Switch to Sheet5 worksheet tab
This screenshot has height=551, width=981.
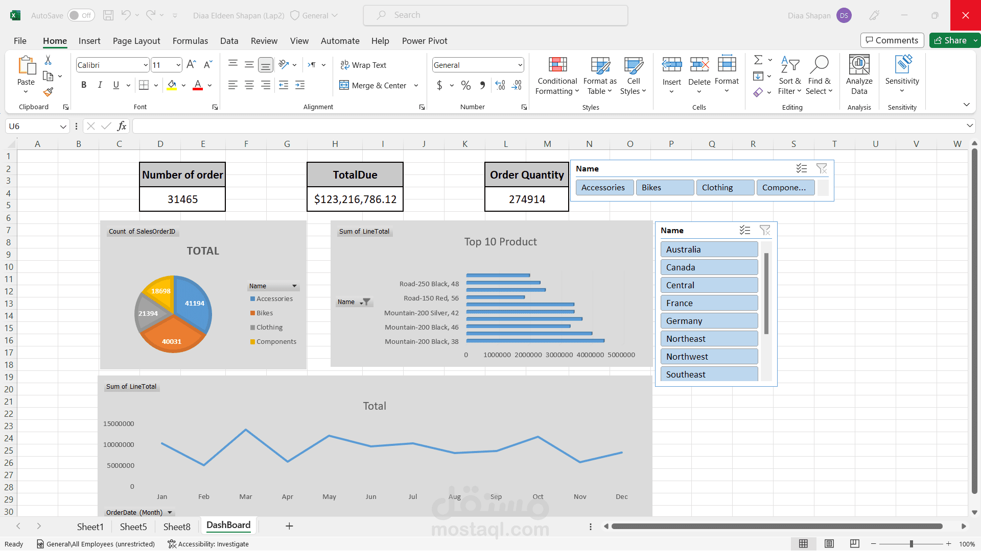[x=133, y=527]
